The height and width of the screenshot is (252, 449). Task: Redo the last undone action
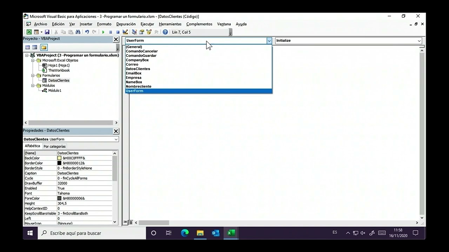94,32
